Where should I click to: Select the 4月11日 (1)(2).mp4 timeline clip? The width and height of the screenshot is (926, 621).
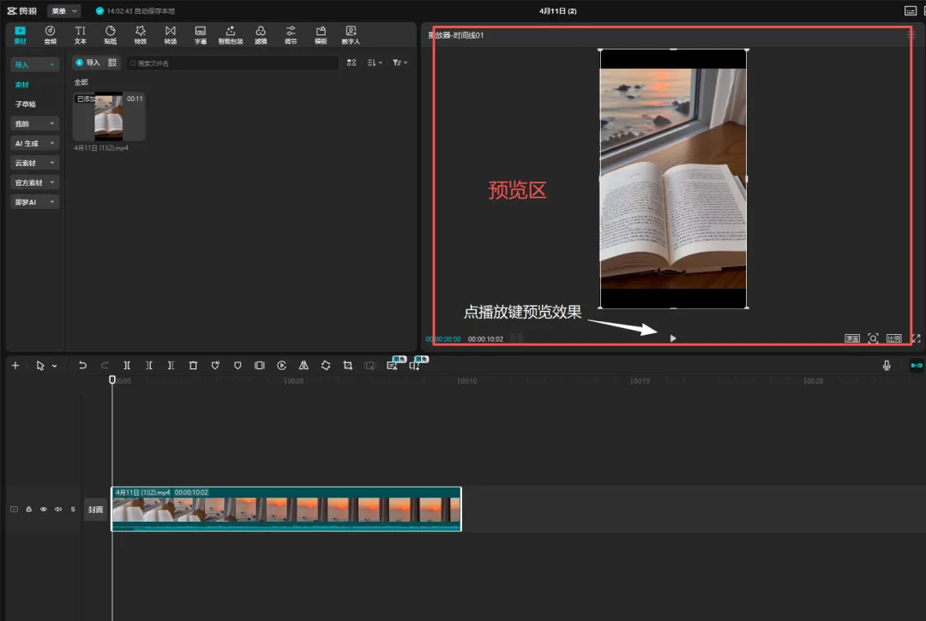286,509
